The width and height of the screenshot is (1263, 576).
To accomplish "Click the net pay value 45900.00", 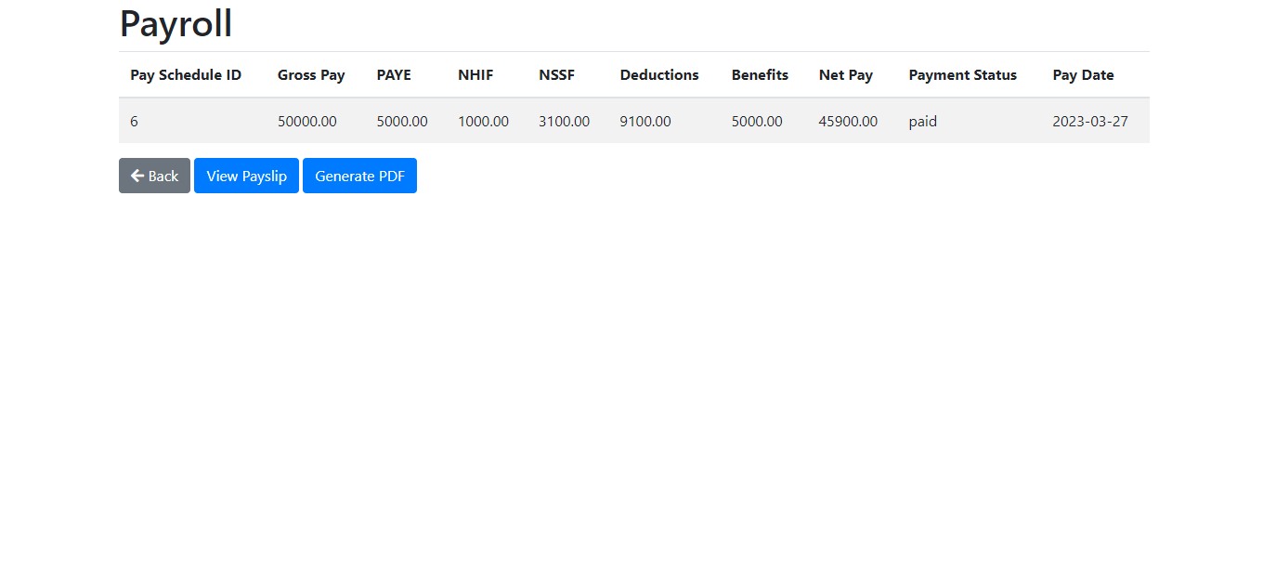I will click(848, 121).
